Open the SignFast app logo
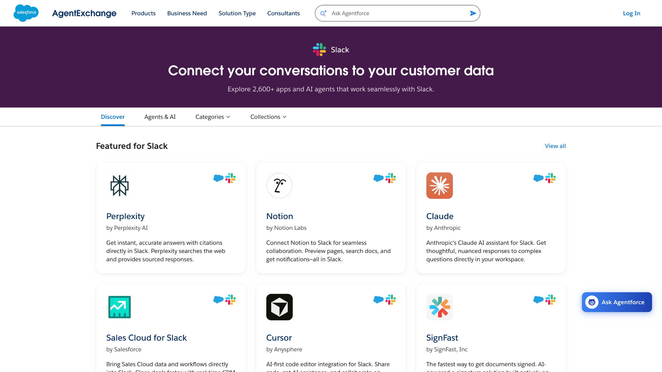Image resolution: width=662 pixels, height=372 pixels. 439,307
